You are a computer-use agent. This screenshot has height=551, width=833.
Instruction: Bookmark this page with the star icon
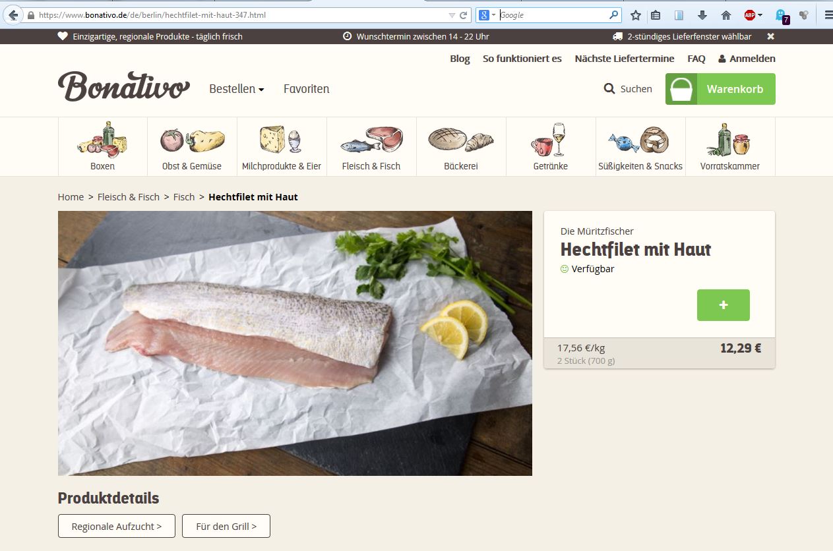(x=635, y=14)
